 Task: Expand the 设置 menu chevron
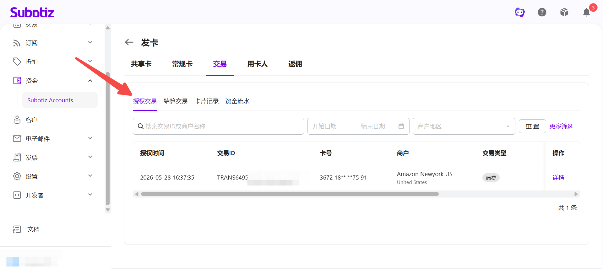[90, 176]
